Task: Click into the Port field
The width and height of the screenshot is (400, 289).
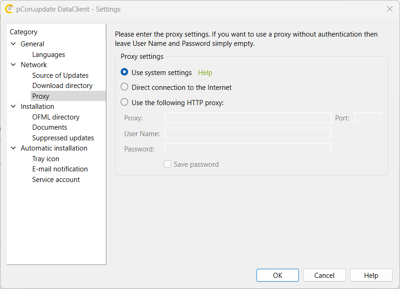Action: click(368, 118)
